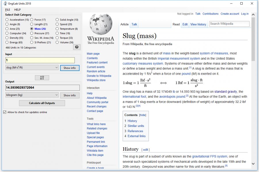The width and height of the screenshot is (259, 172).
Task: Open the Cite this page link
Action: point(95,155)
